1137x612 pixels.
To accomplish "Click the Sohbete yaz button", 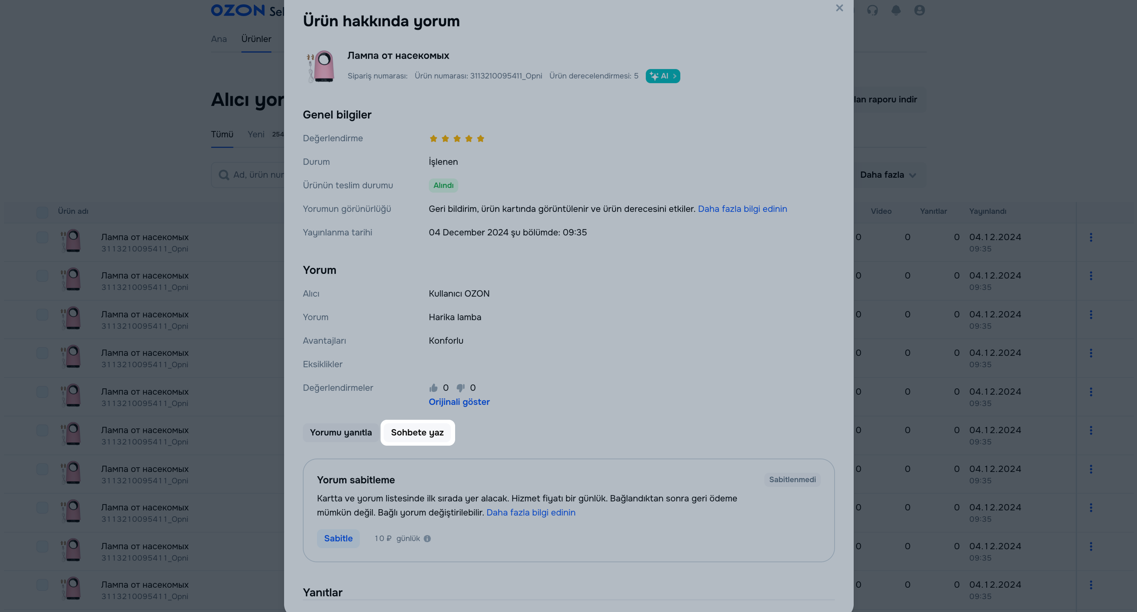I will tap(417, 432).
